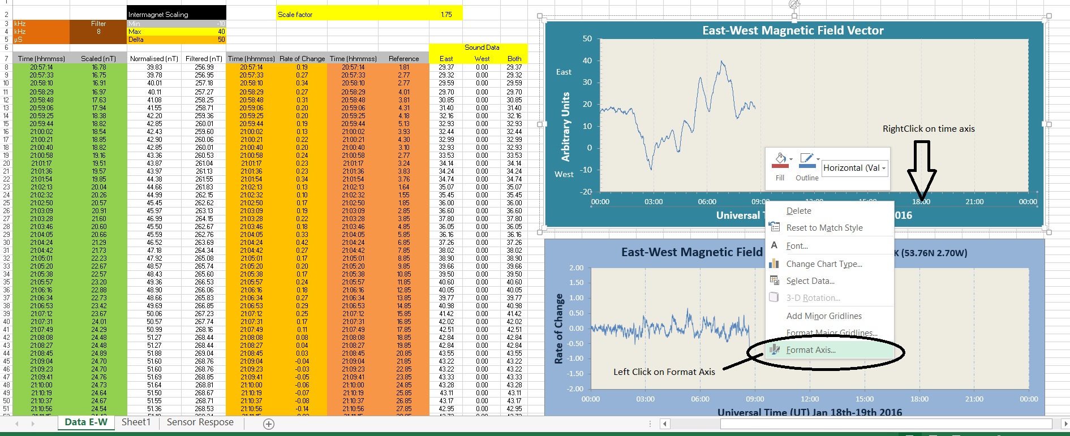The height and width of the screenshot is (436, 1070).
Task: Click the 03:00 label on top chart axis
Action: [x=654, y=202]
